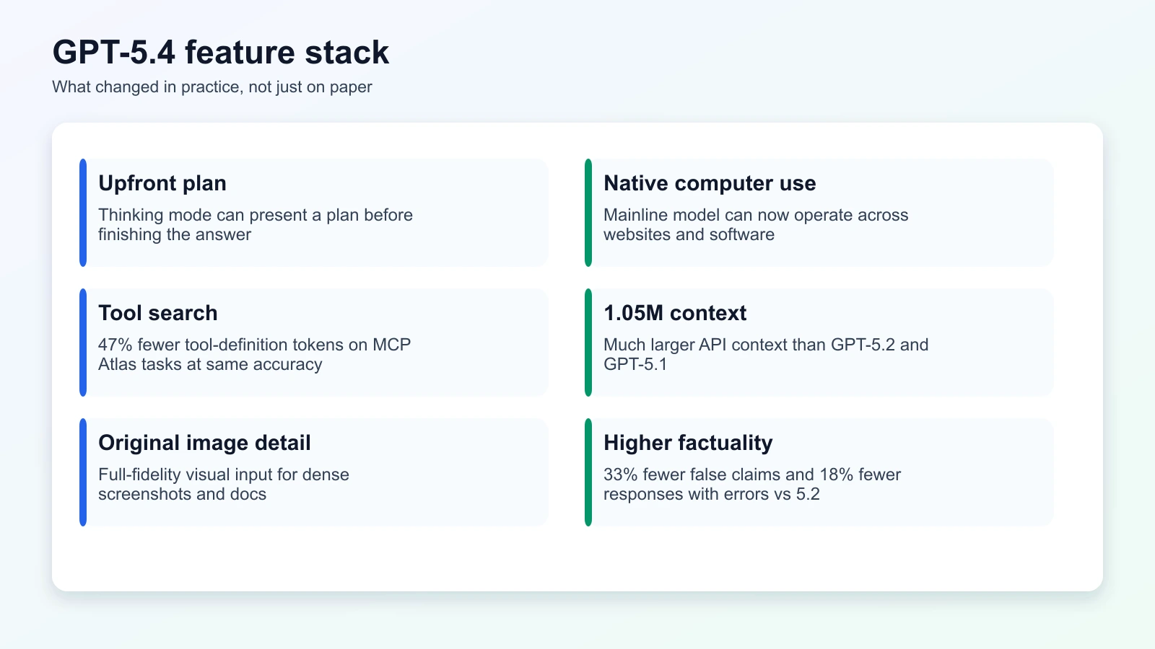Click the slide subtitle text
The width and height of the screenshot is (1155, 649).
[211, 87]
